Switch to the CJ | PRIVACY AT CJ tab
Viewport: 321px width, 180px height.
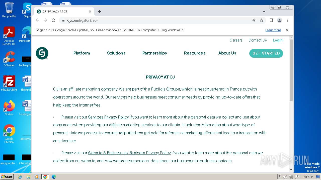64,11
